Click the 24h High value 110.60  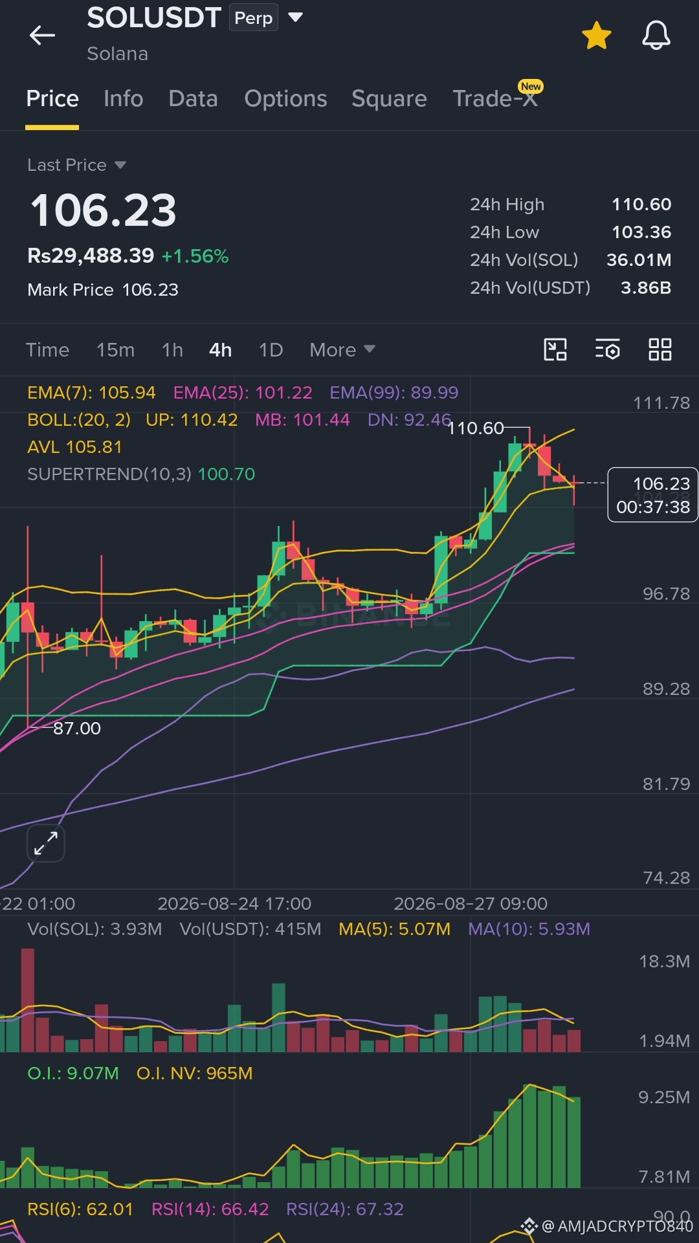point(641,204)
